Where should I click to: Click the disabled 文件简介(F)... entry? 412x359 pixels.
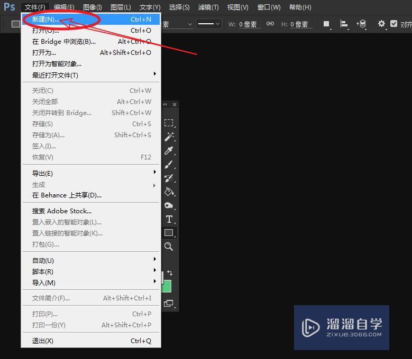coord(91,298)
